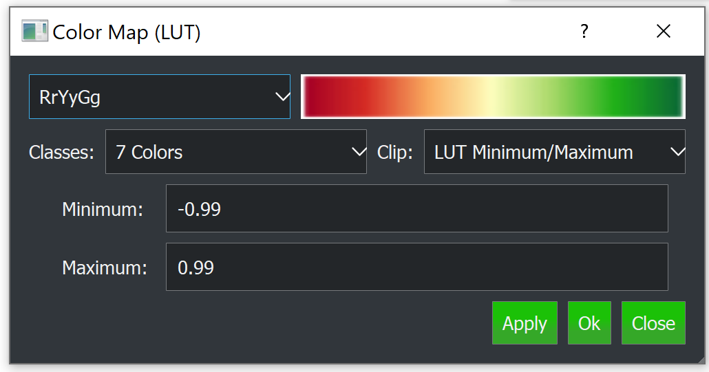
Task: Click the Color Map window icon
Action: (x=34, y=32)
